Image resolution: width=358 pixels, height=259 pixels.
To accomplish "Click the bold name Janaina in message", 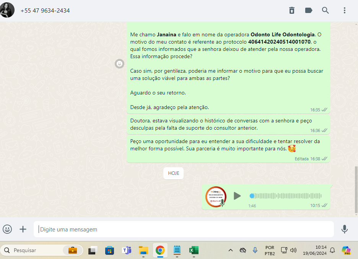I will click(166, 34).
